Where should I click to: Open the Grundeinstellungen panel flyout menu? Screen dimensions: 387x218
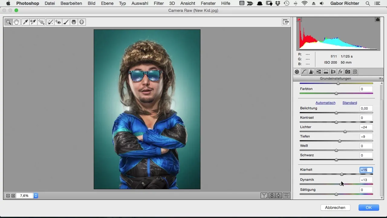click(x=380, y=78)
